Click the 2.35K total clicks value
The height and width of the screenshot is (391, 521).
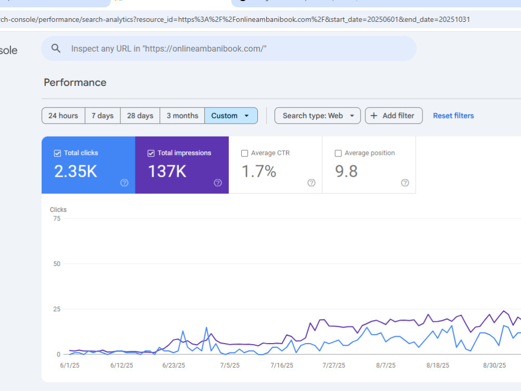tap(76, 172)
